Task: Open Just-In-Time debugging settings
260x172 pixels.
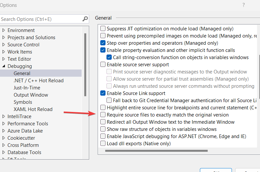Action: coord(27,88)
